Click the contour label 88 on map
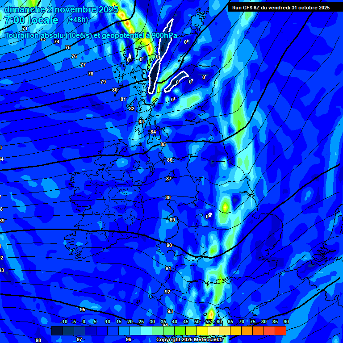This screenshot has width=343, height=343. (168, 197)
